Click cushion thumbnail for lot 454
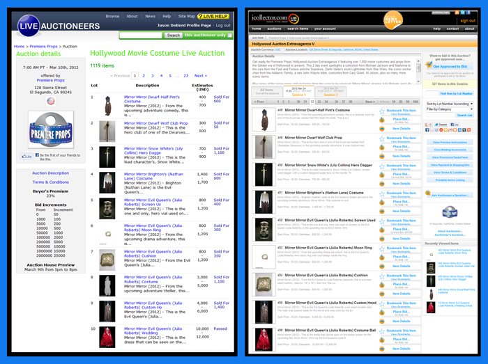The height and width of the screenshot is (364, 488). pos(264,285)
